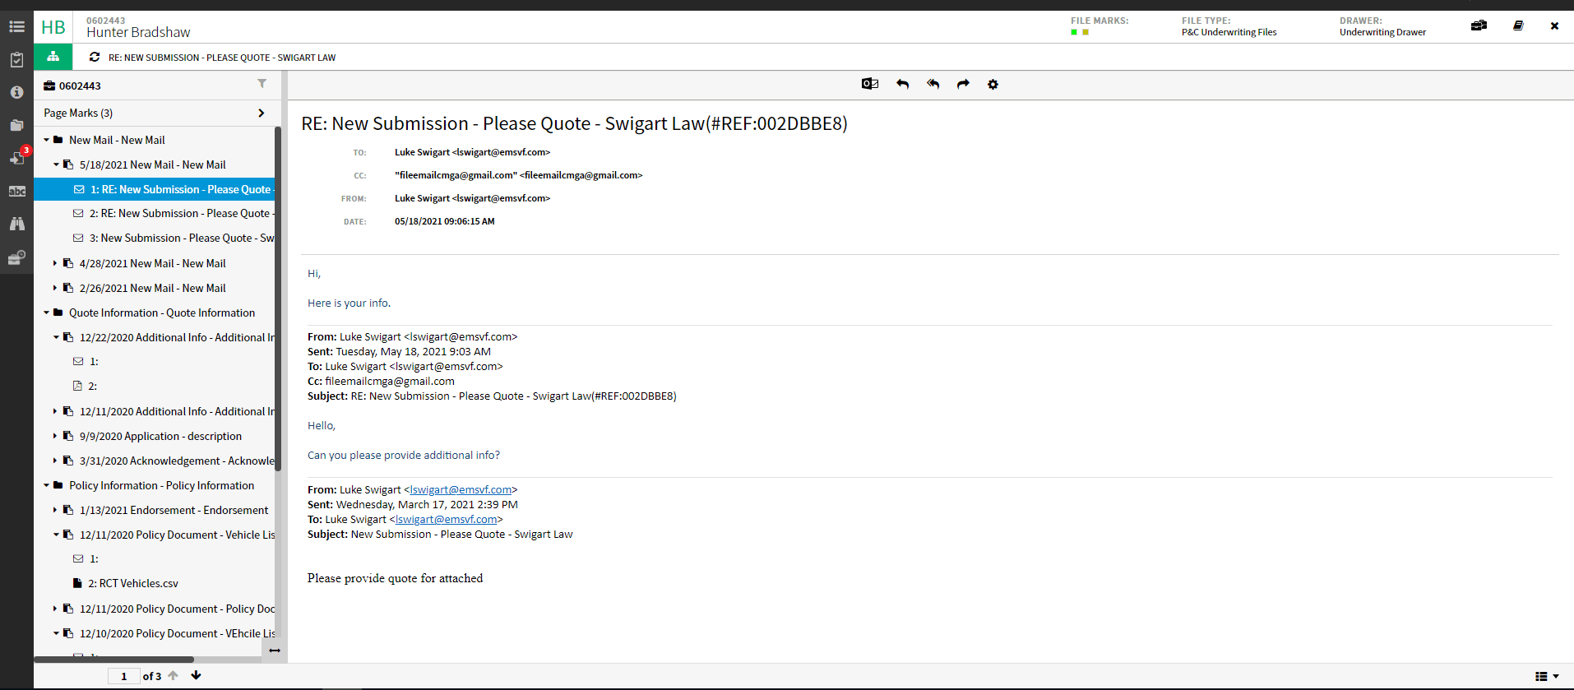The width and height of the screenshot is (1574, 690).
Task: Open email in Outlook icon
Action: 869,84
